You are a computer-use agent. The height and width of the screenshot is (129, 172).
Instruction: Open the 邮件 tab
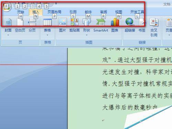pyautogui.click(x=88, y=12)
